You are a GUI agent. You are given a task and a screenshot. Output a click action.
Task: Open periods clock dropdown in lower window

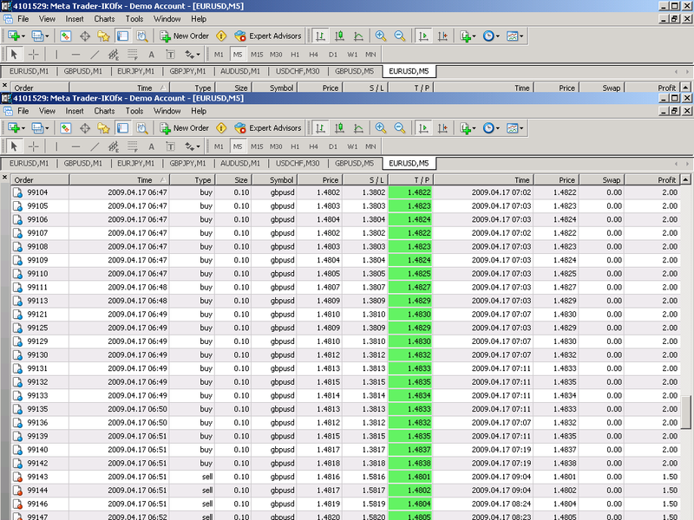[491, 128]
